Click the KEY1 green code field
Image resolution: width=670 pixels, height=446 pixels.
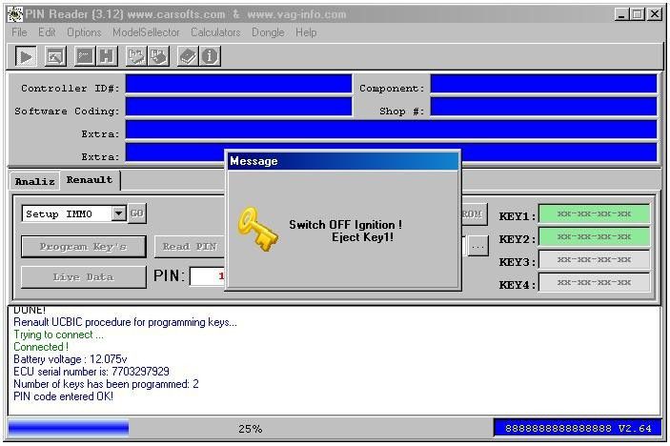click(x=594, y=214)
